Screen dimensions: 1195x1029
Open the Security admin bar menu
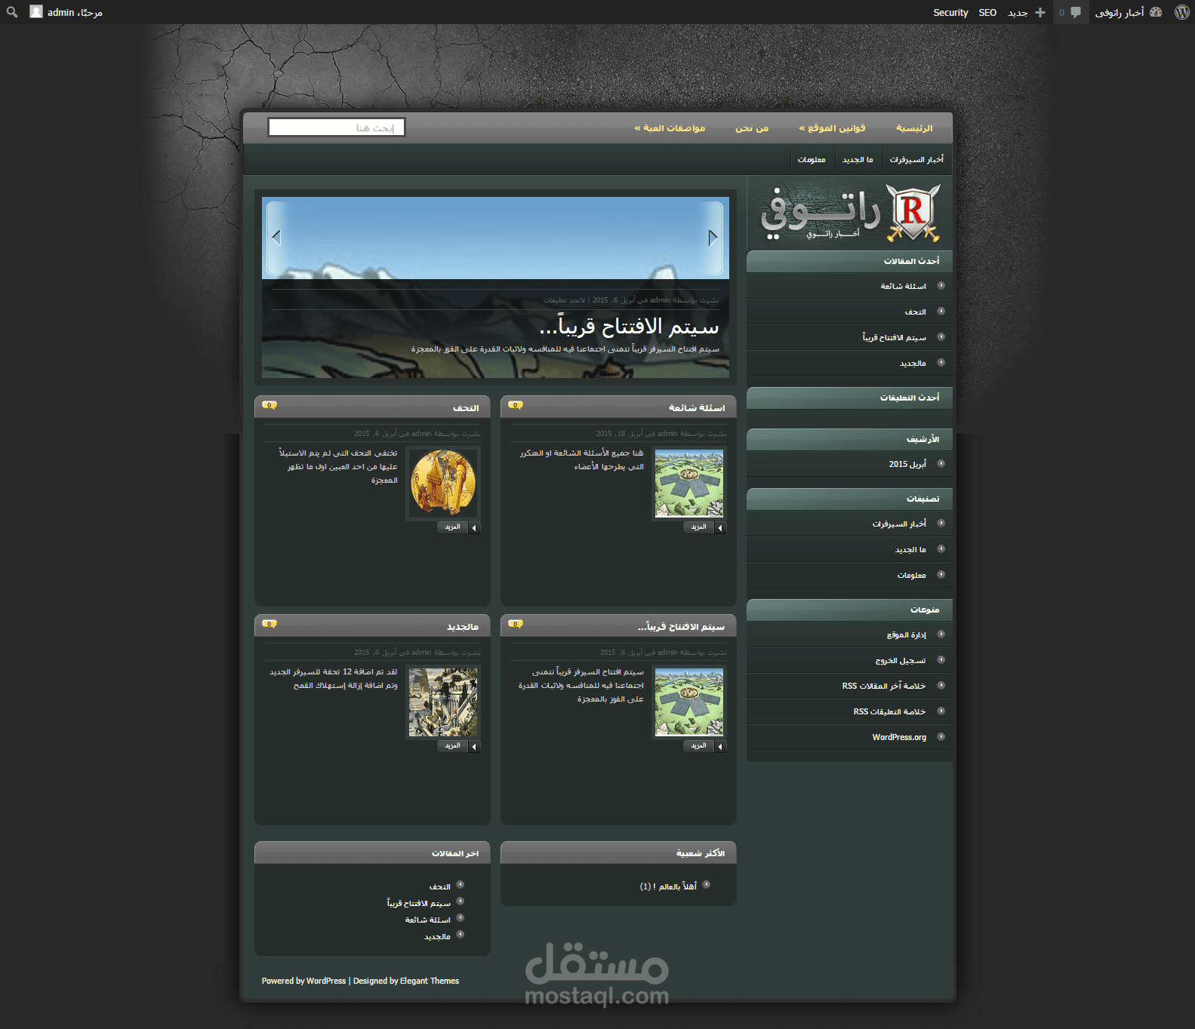950,12
